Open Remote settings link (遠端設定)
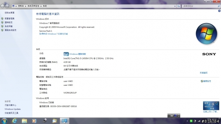The width and height of the screenshot is (221, 124). click(x=9, y=22)
